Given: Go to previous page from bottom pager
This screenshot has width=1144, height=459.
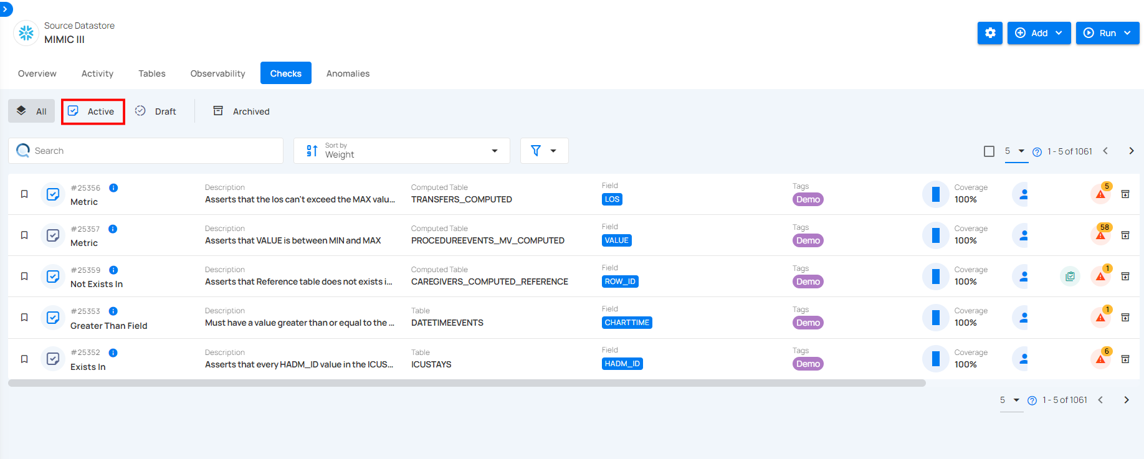Looking at the screenshot, I should [x=1100, y=400].
